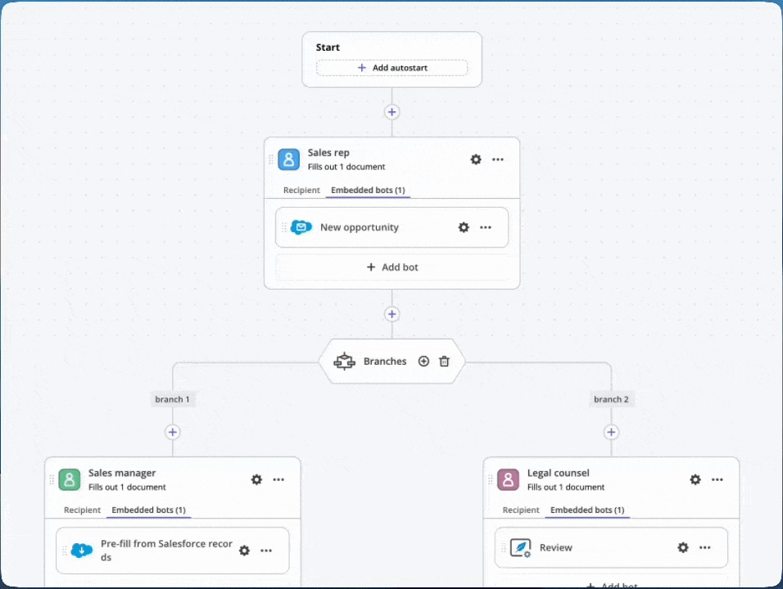Open New opportunity bot more options
Image resolution: width=783 pixels, height=589 pixels.
(x=486, y=227)
